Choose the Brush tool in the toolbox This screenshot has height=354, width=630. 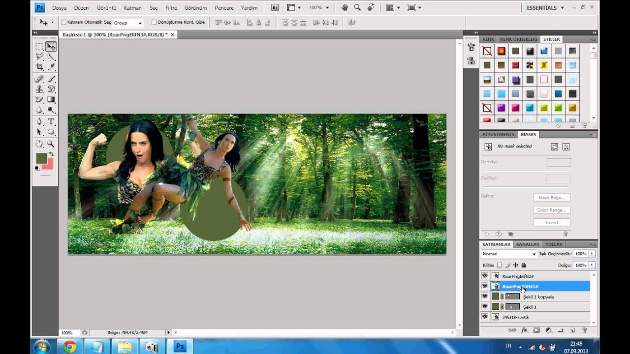(x=51, y=79)
